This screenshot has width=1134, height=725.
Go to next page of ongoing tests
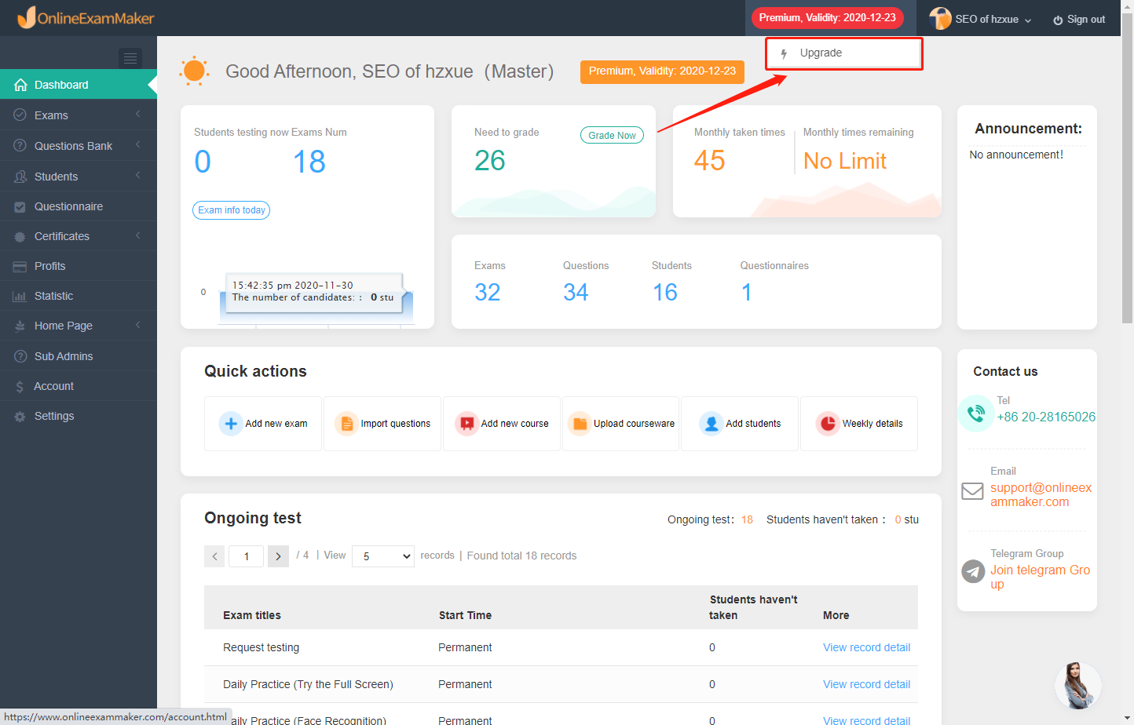(278, 556)
